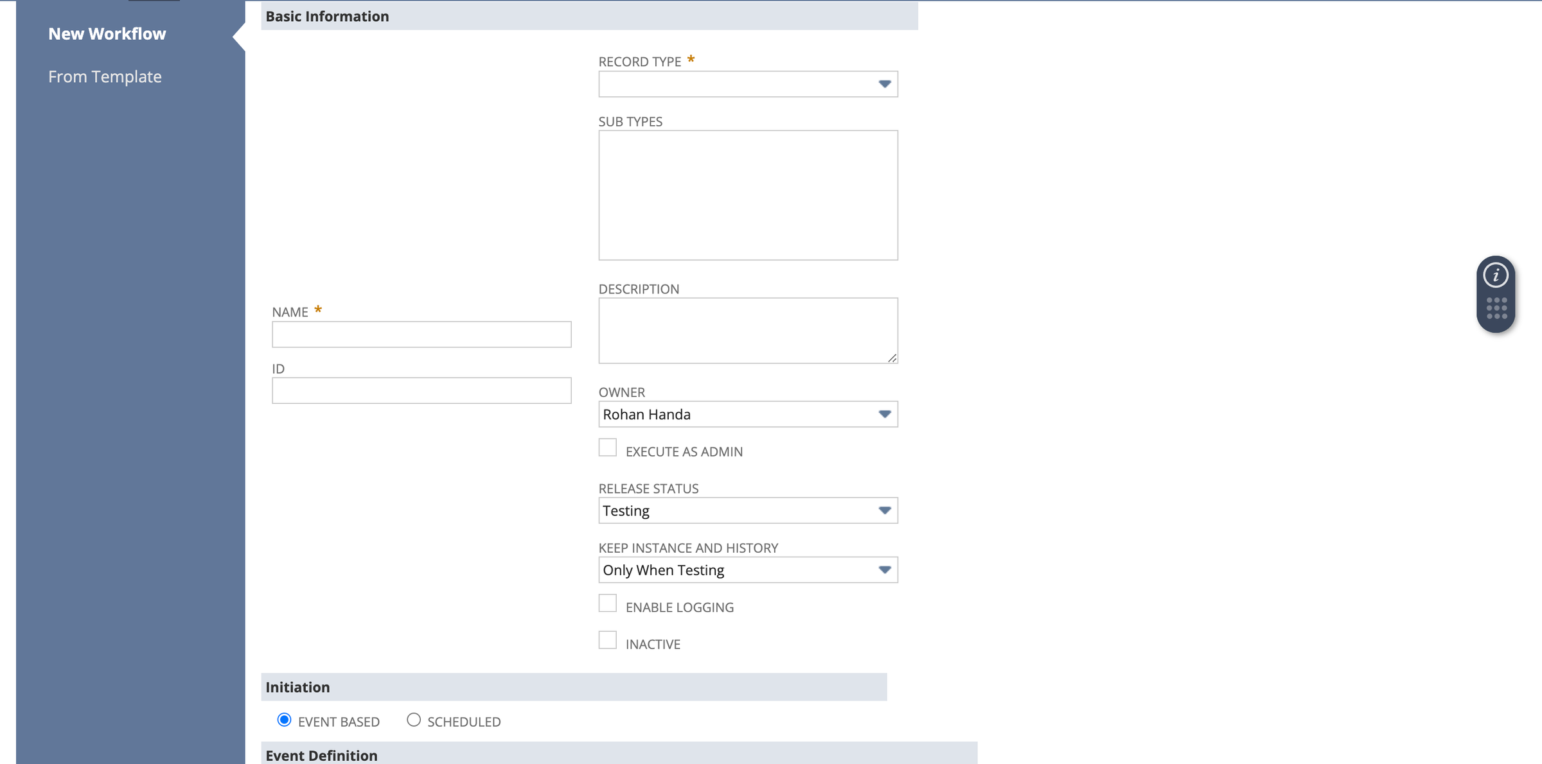1542x764 pixels.
Task: Click the ID text field
Action: click(421, 390)
